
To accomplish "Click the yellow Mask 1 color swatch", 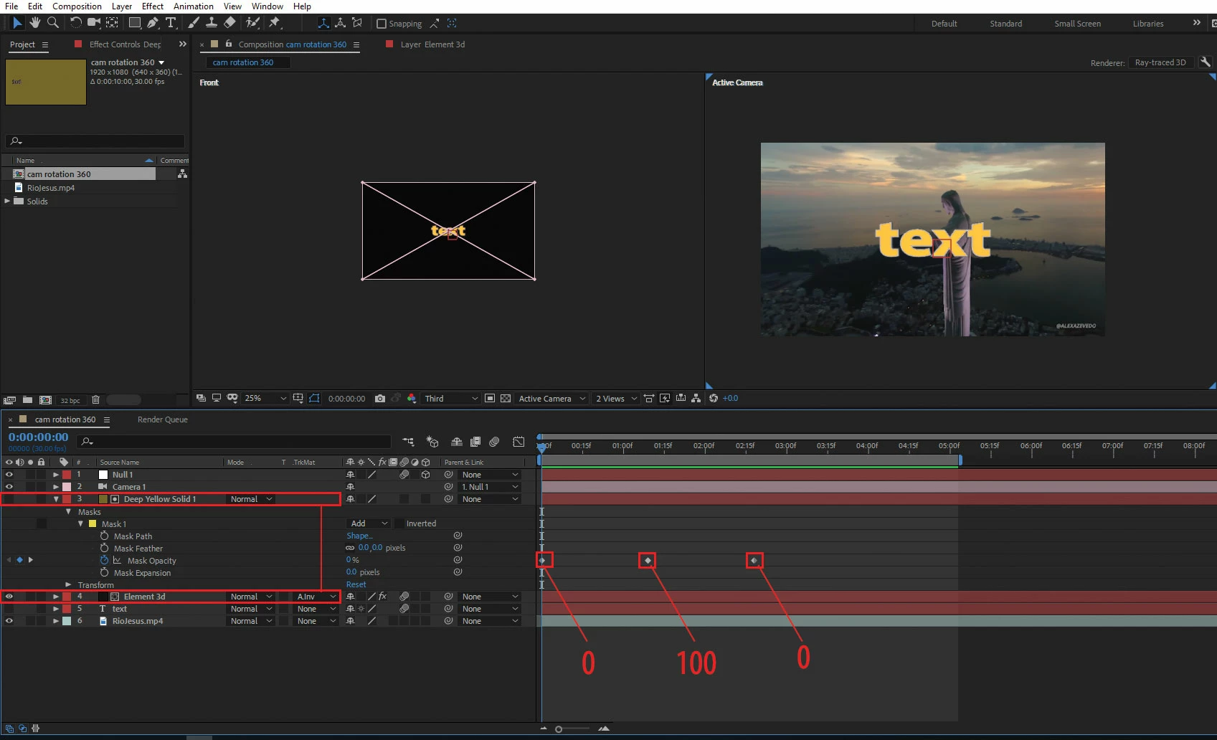I will tap(93, 524).
